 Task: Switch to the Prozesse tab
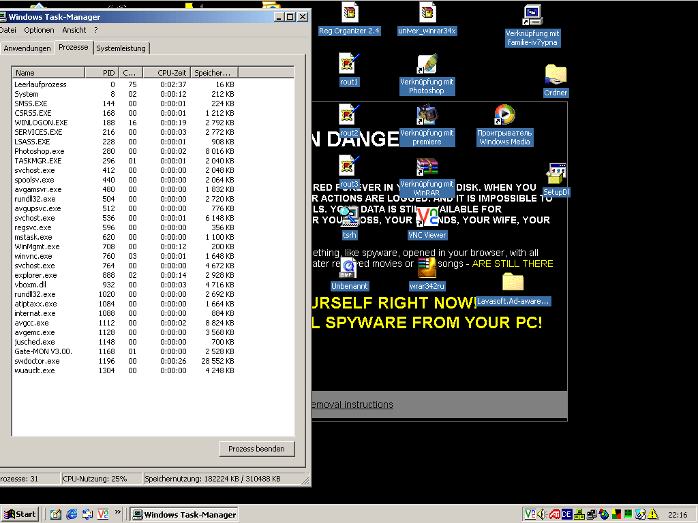(x=74, y=47)
